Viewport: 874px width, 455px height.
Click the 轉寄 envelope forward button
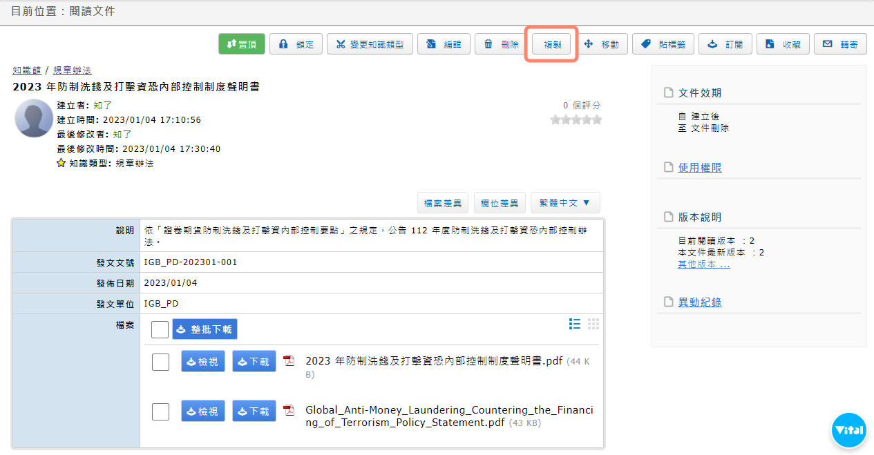tap(839, 44)
